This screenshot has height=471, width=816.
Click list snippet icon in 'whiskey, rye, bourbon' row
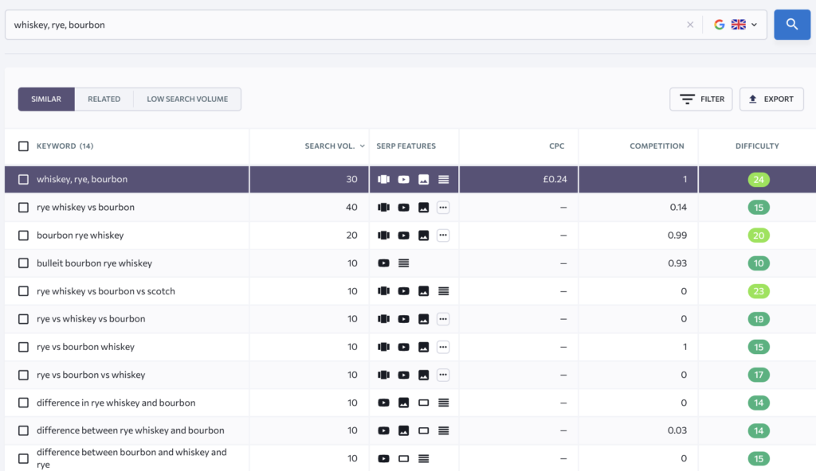(x=443, y=179)
